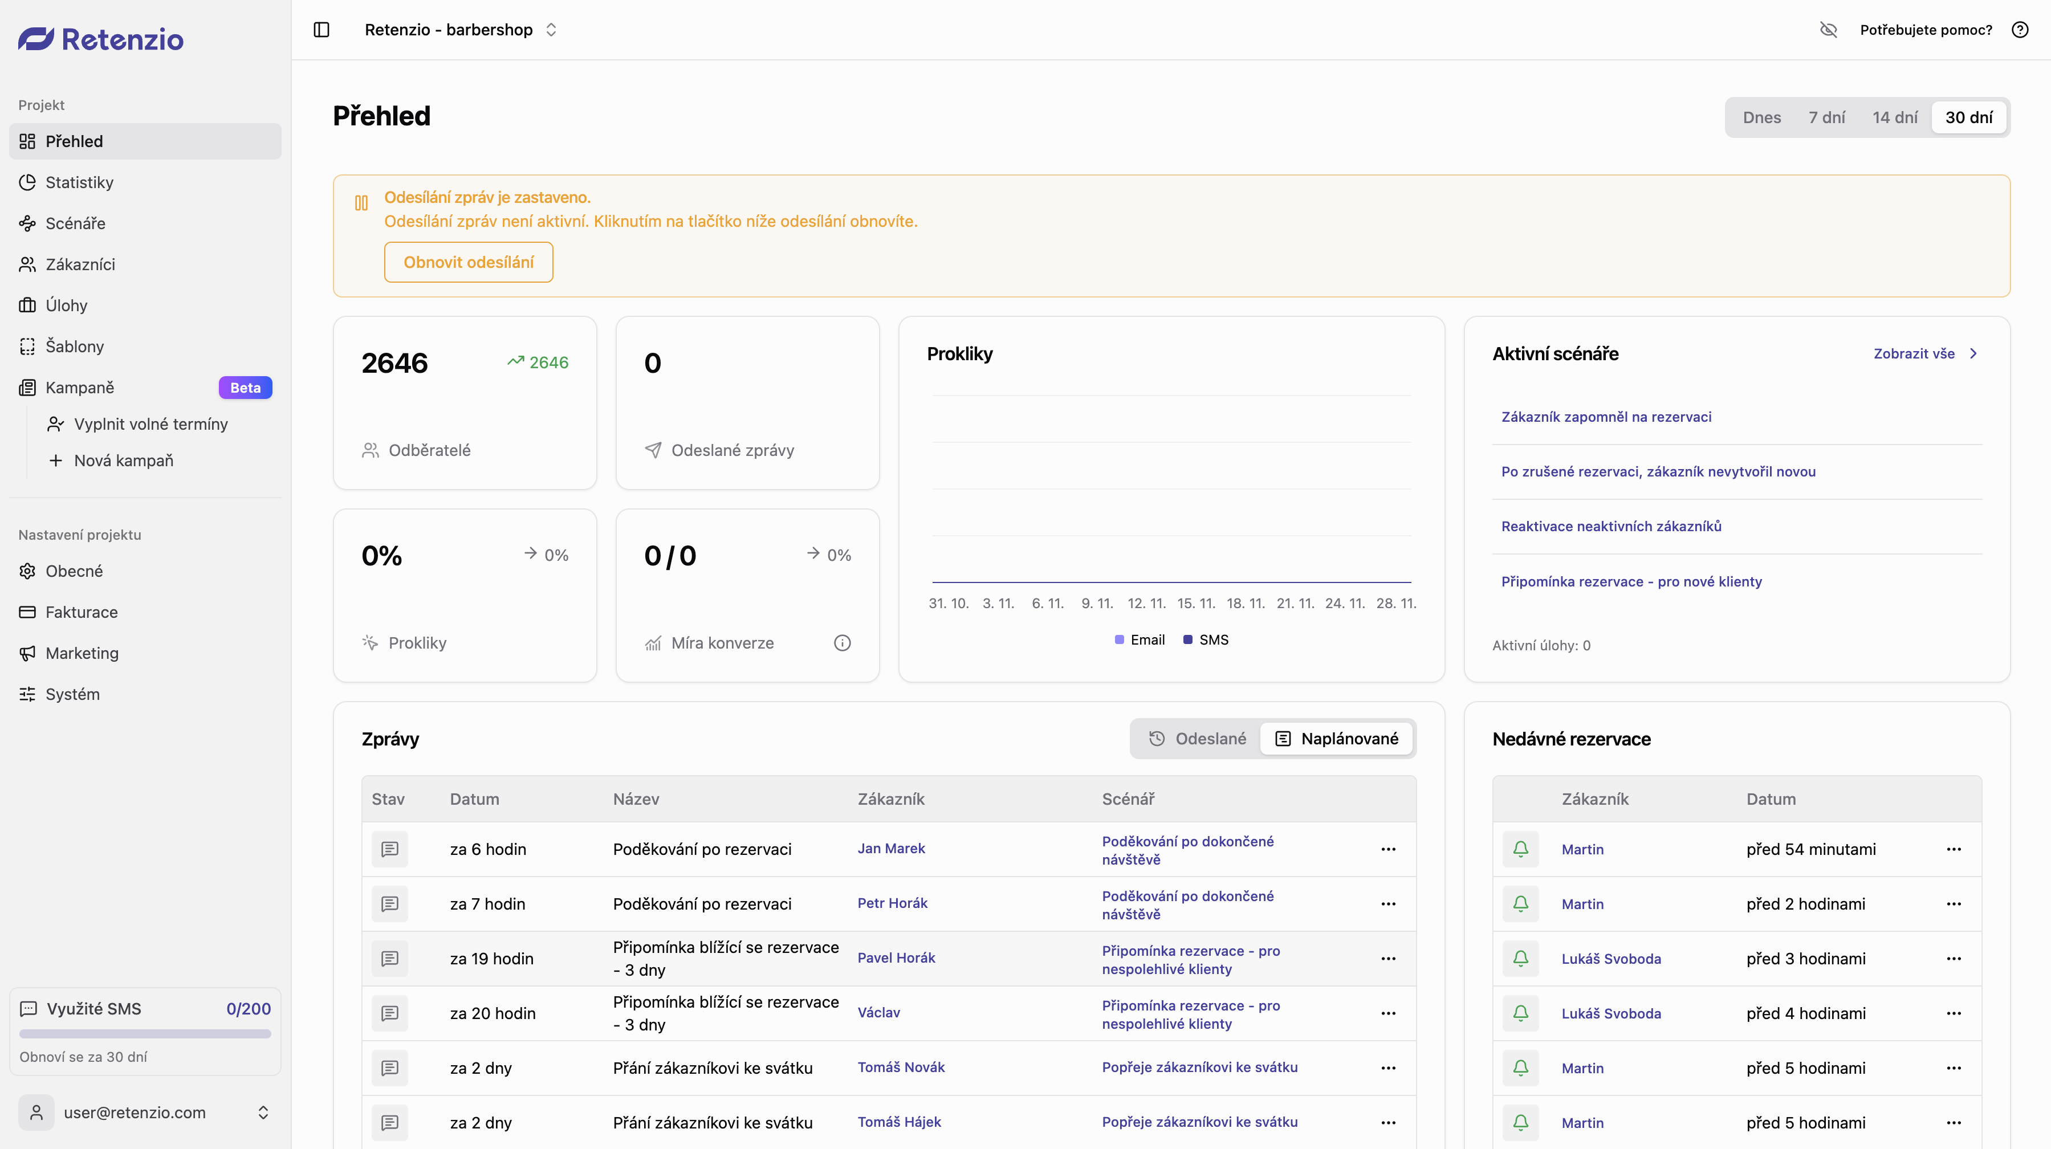Expand the Retenzio - barbershop project selector
This screenshot has width=2051, height=1149.
(460, 30)
